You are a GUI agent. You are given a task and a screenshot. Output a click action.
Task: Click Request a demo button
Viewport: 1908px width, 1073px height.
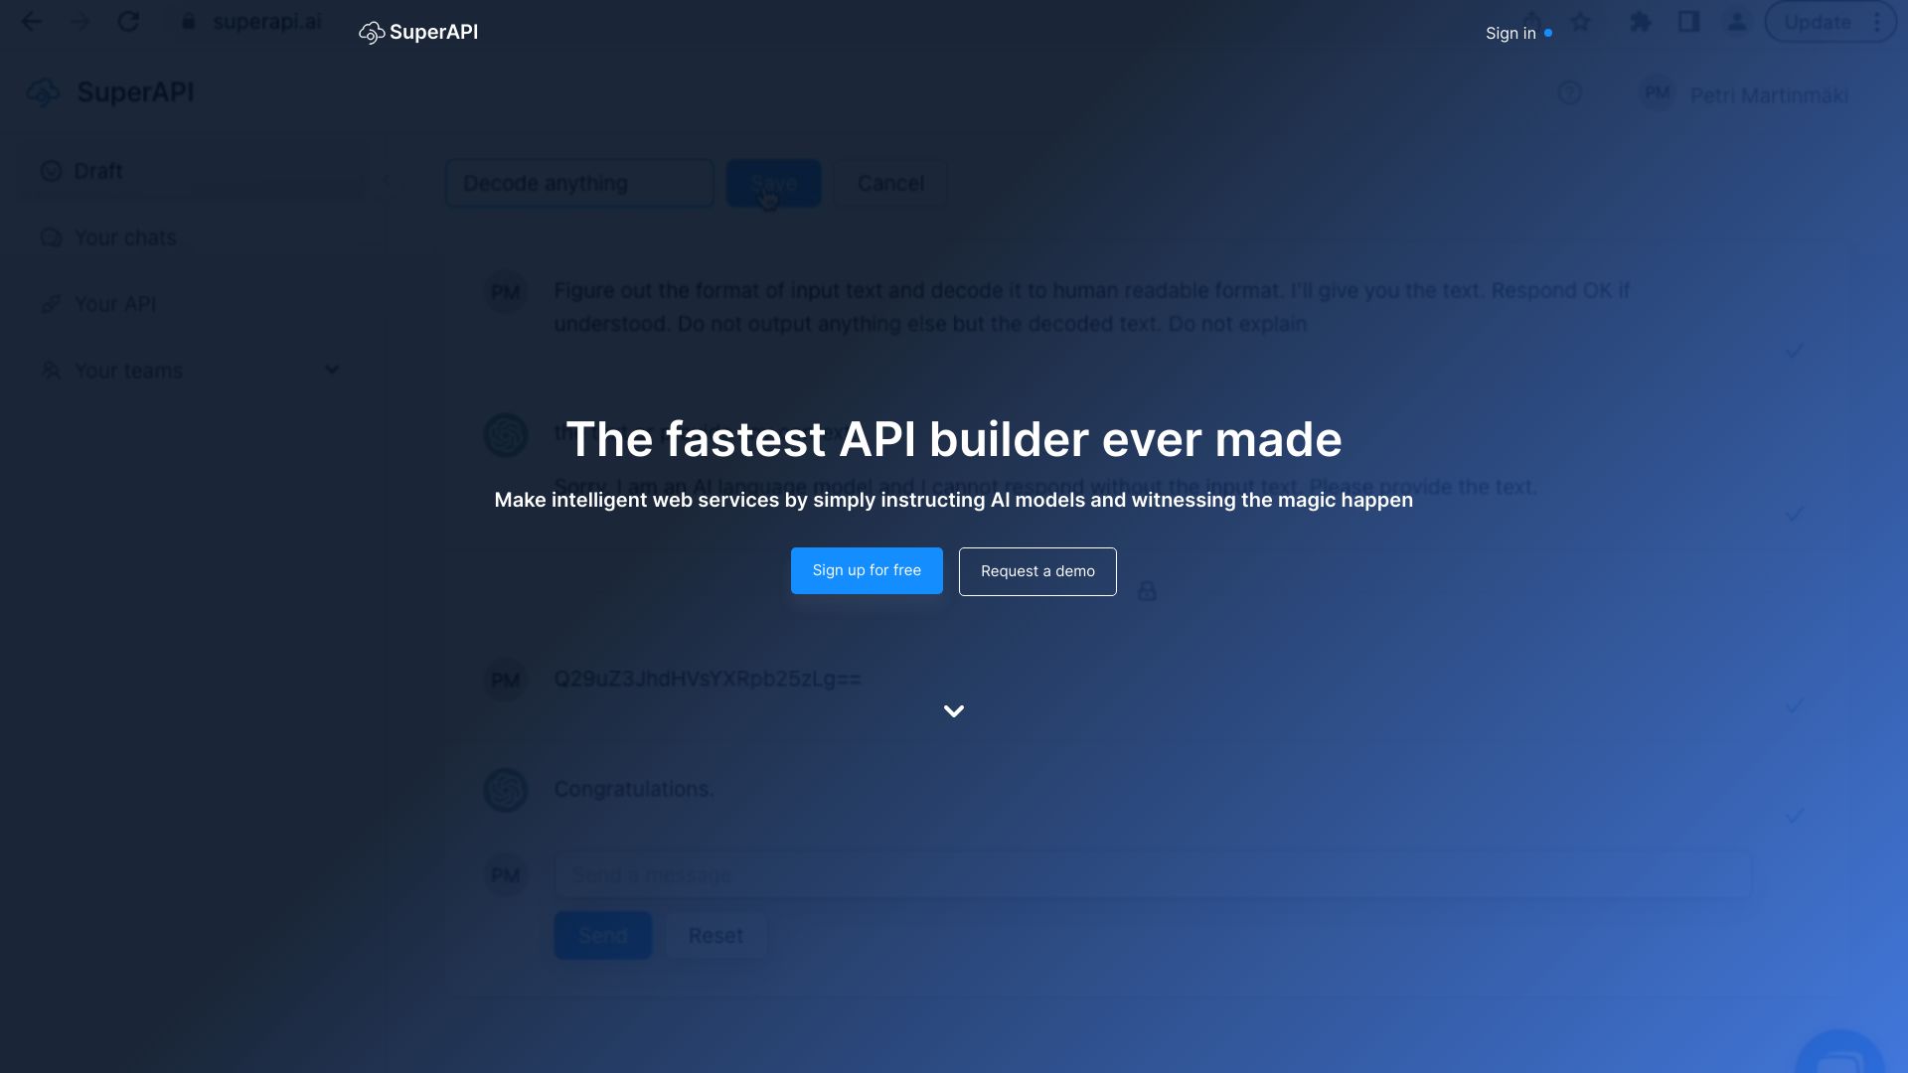coord(1036,570)
